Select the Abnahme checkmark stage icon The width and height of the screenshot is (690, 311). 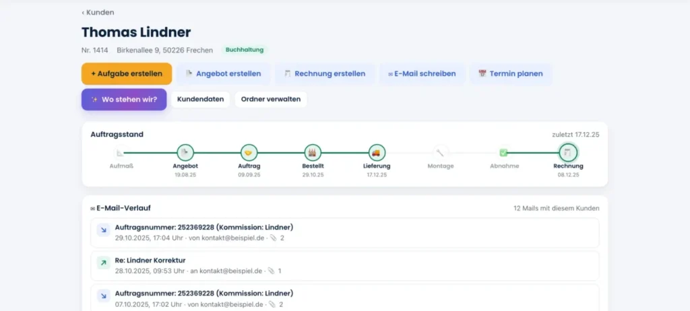tap(504, 153)
